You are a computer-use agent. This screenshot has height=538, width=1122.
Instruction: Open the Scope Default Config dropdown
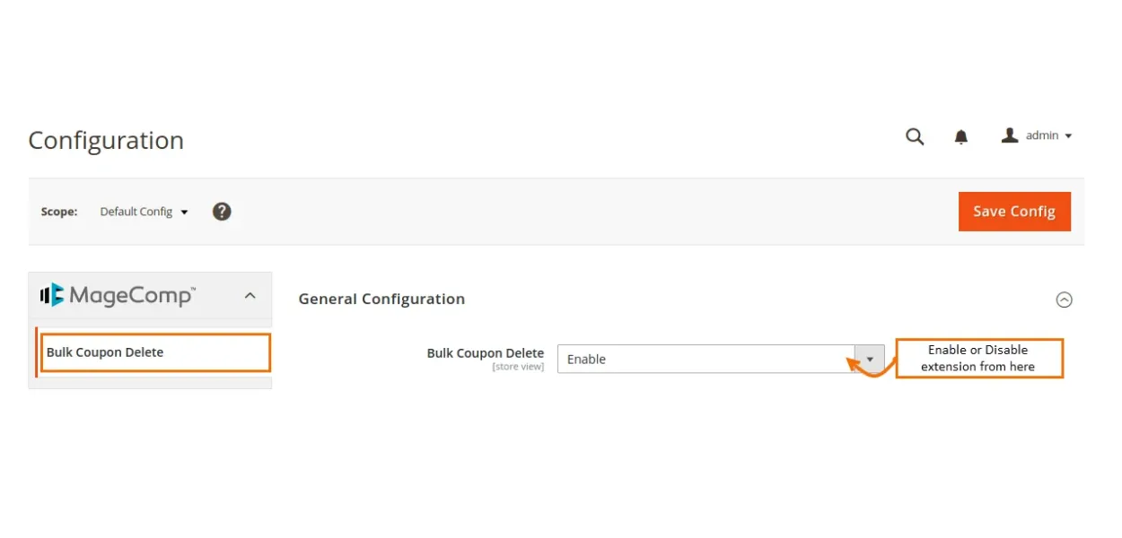tap(144, 212)
